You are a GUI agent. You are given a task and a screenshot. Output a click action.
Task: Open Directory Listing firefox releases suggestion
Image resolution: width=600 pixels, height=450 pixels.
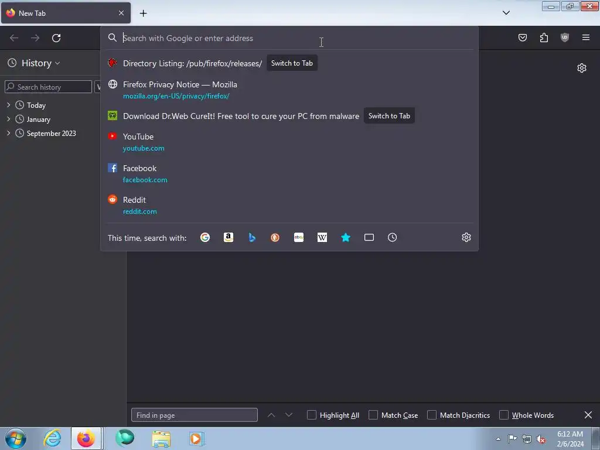point(192,63)
